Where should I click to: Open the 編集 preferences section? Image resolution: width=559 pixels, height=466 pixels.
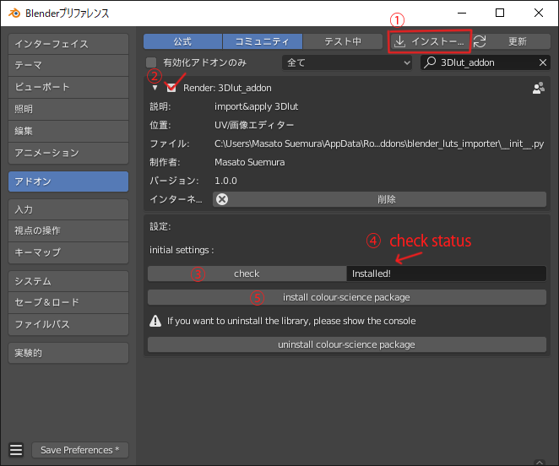(68, 131)
